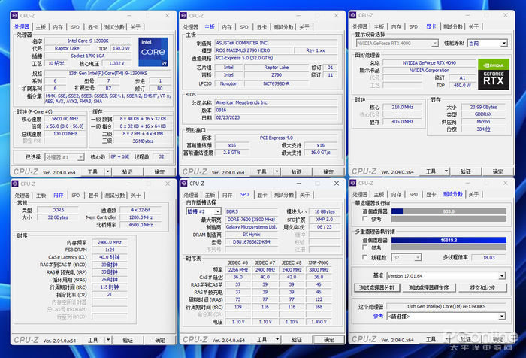This screenshot has width=526, height=358.
Task: Select 处理器 tab in benchmark window
Action: (x=360, y=195)
